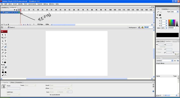Select the Ink Bottle tool
180x98 pixels.
point(2,50)
